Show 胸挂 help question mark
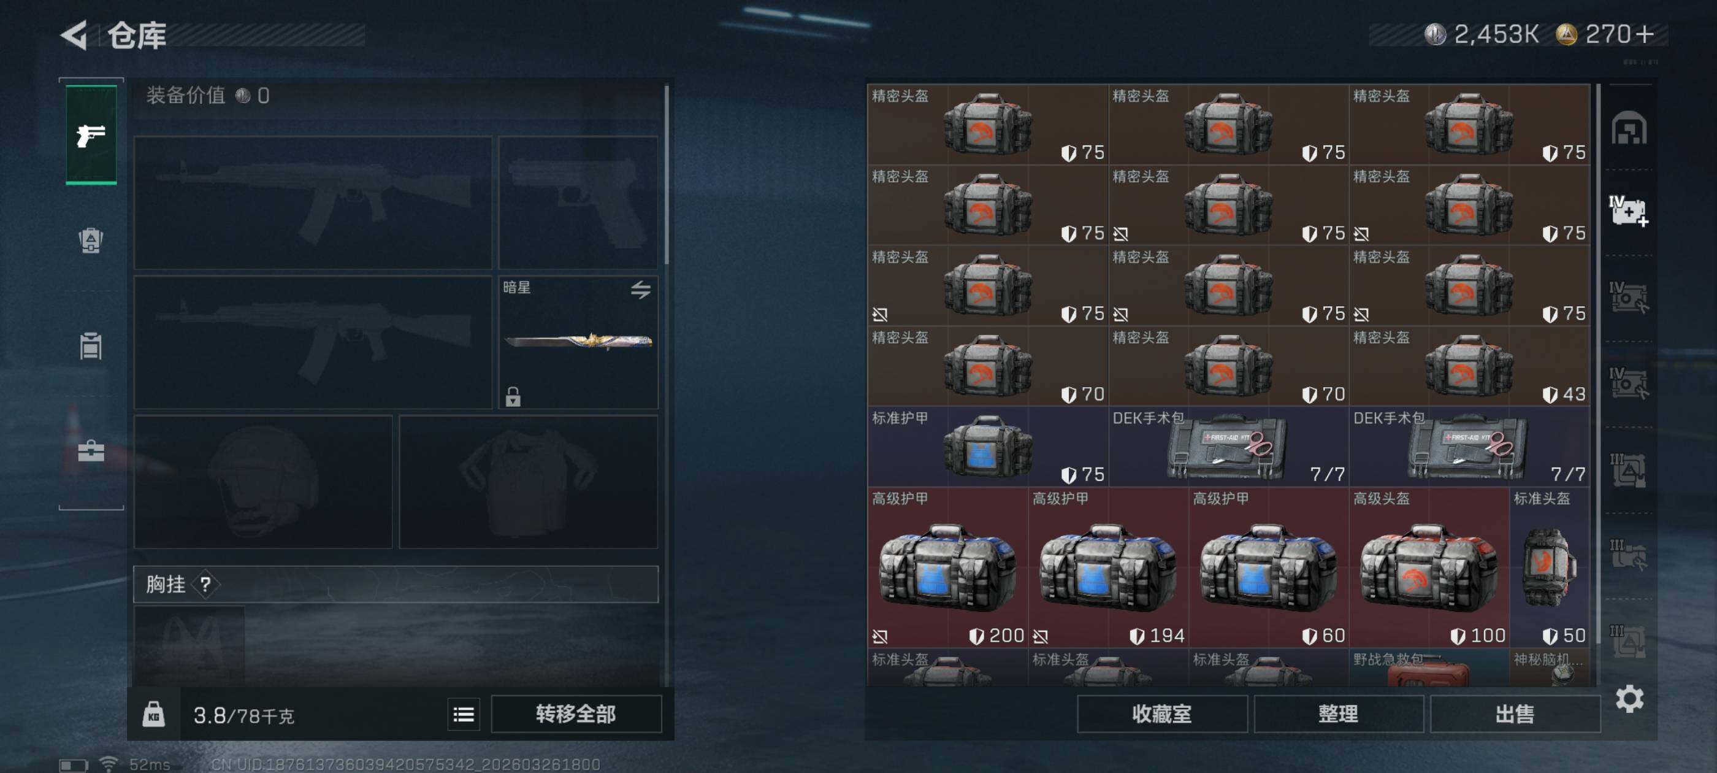 pyautogui.click(x=205, y=585)
